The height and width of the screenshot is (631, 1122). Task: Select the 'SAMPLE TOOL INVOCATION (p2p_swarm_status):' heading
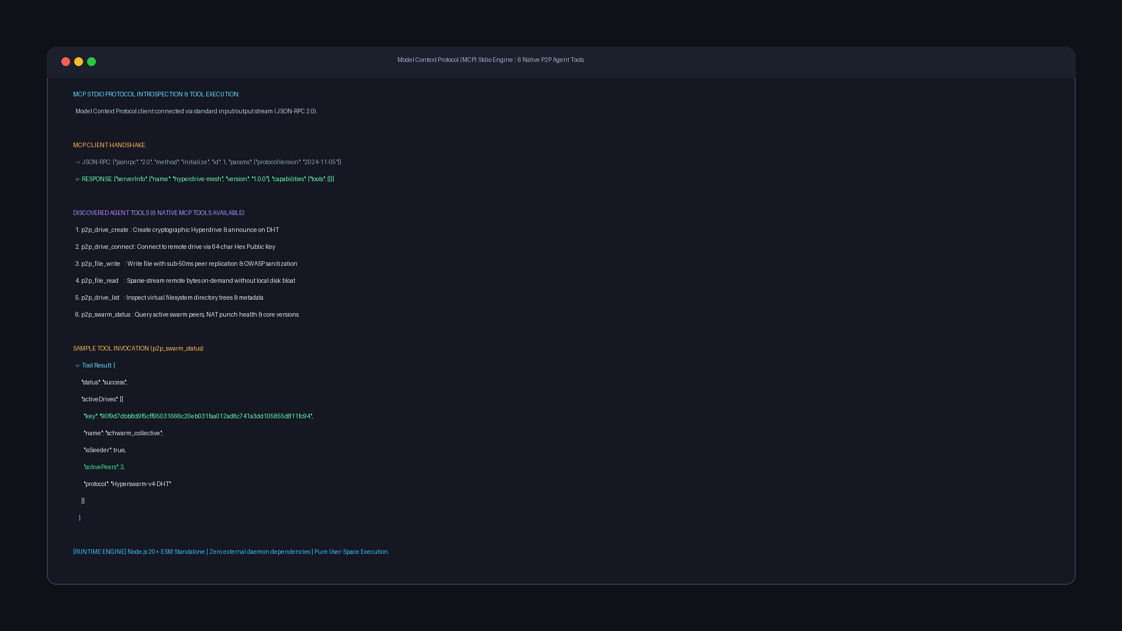[138, 349]
